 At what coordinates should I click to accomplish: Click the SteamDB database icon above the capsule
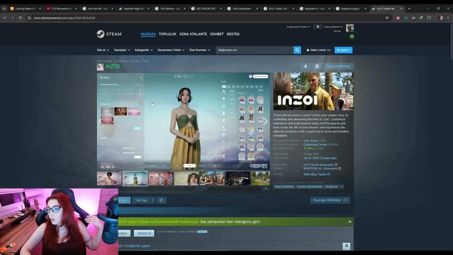(x=317, y=66)
